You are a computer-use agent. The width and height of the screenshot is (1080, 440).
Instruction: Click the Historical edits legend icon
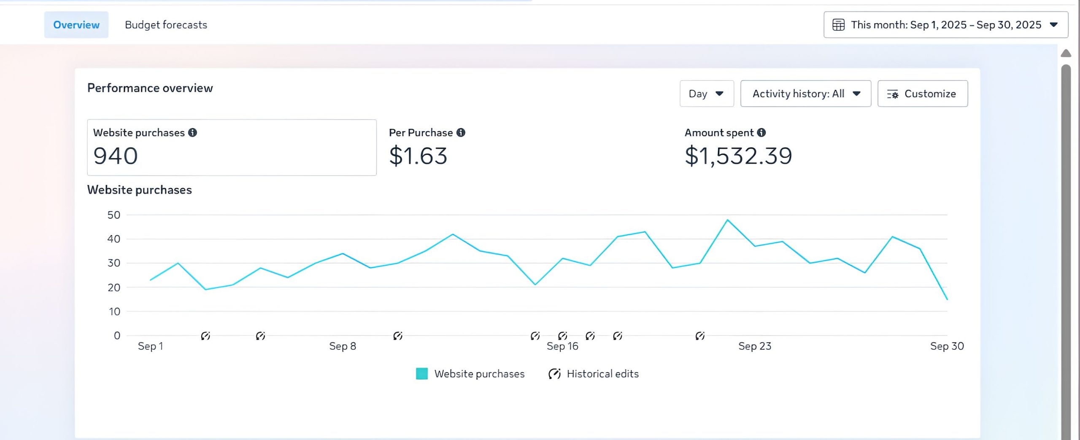[x=554, y=374]
